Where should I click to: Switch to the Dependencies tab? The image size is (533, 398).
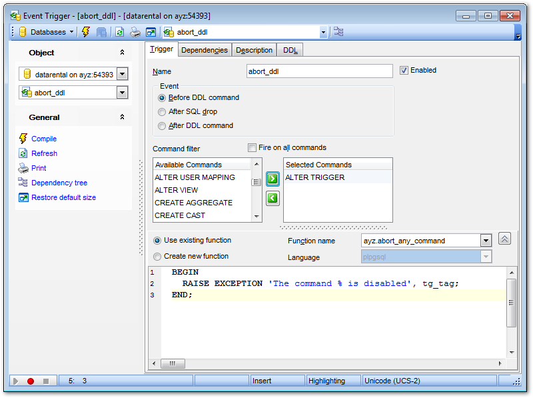tap(206, 49)
